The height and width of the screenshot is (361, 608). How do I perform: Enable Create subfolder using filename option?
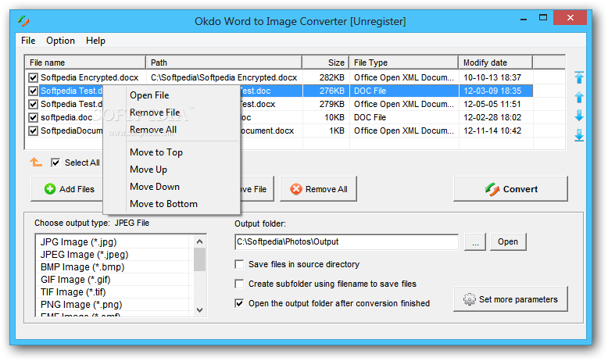[239, 284]
